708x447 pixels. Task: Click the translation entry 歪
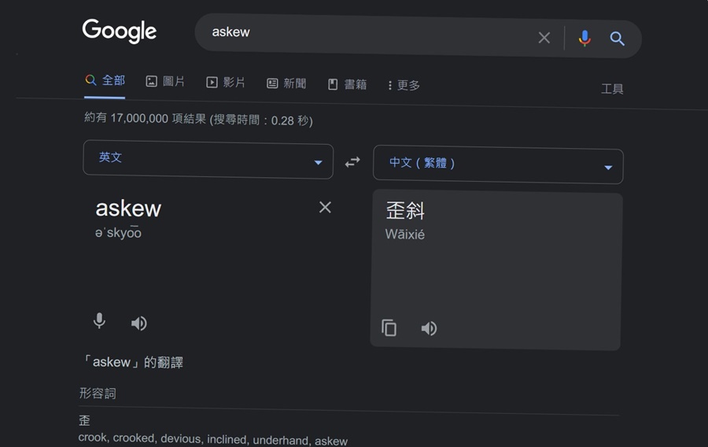pyautogui.click(x=84, y=420)
